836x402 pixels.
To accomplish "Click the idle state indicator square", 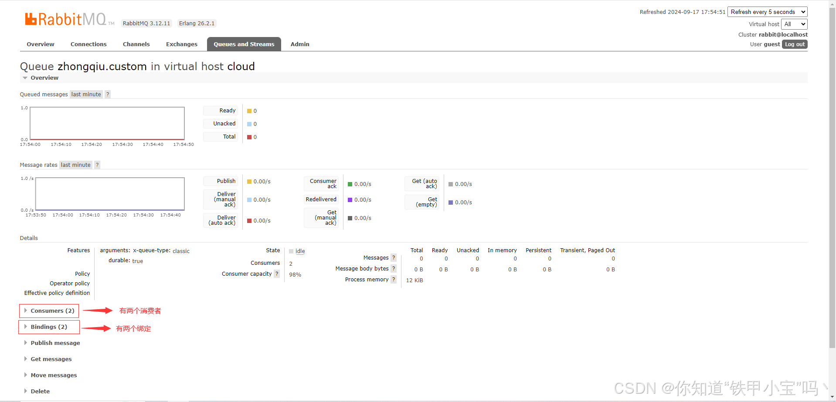I will pos(291,251).
